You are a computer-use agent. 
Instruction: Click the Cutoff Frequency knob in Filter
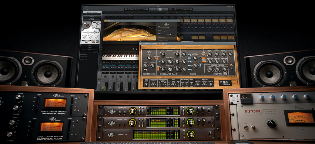pyautogui.click(x=210, y=54)
